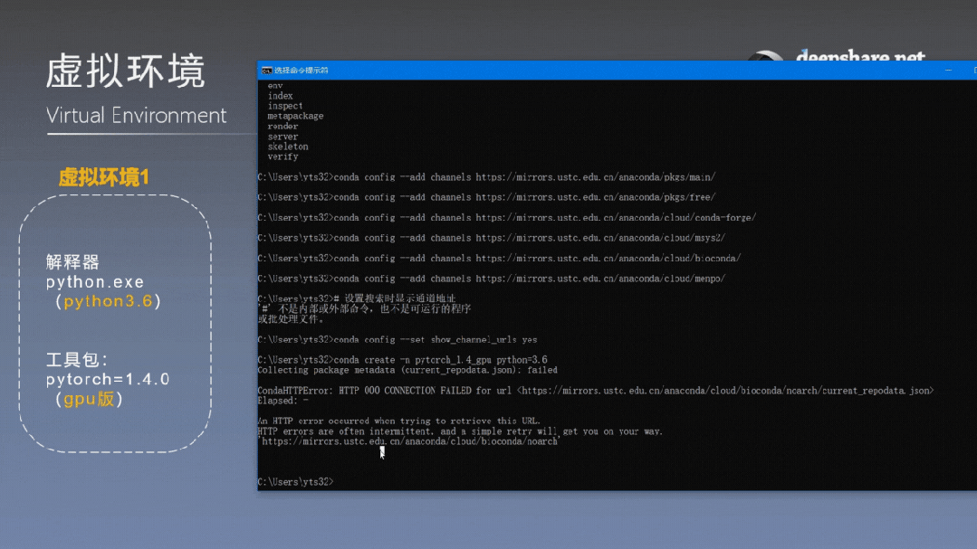Select the 'inspect' line in the terminal
The image size is (977, 549).
[285, 106]
